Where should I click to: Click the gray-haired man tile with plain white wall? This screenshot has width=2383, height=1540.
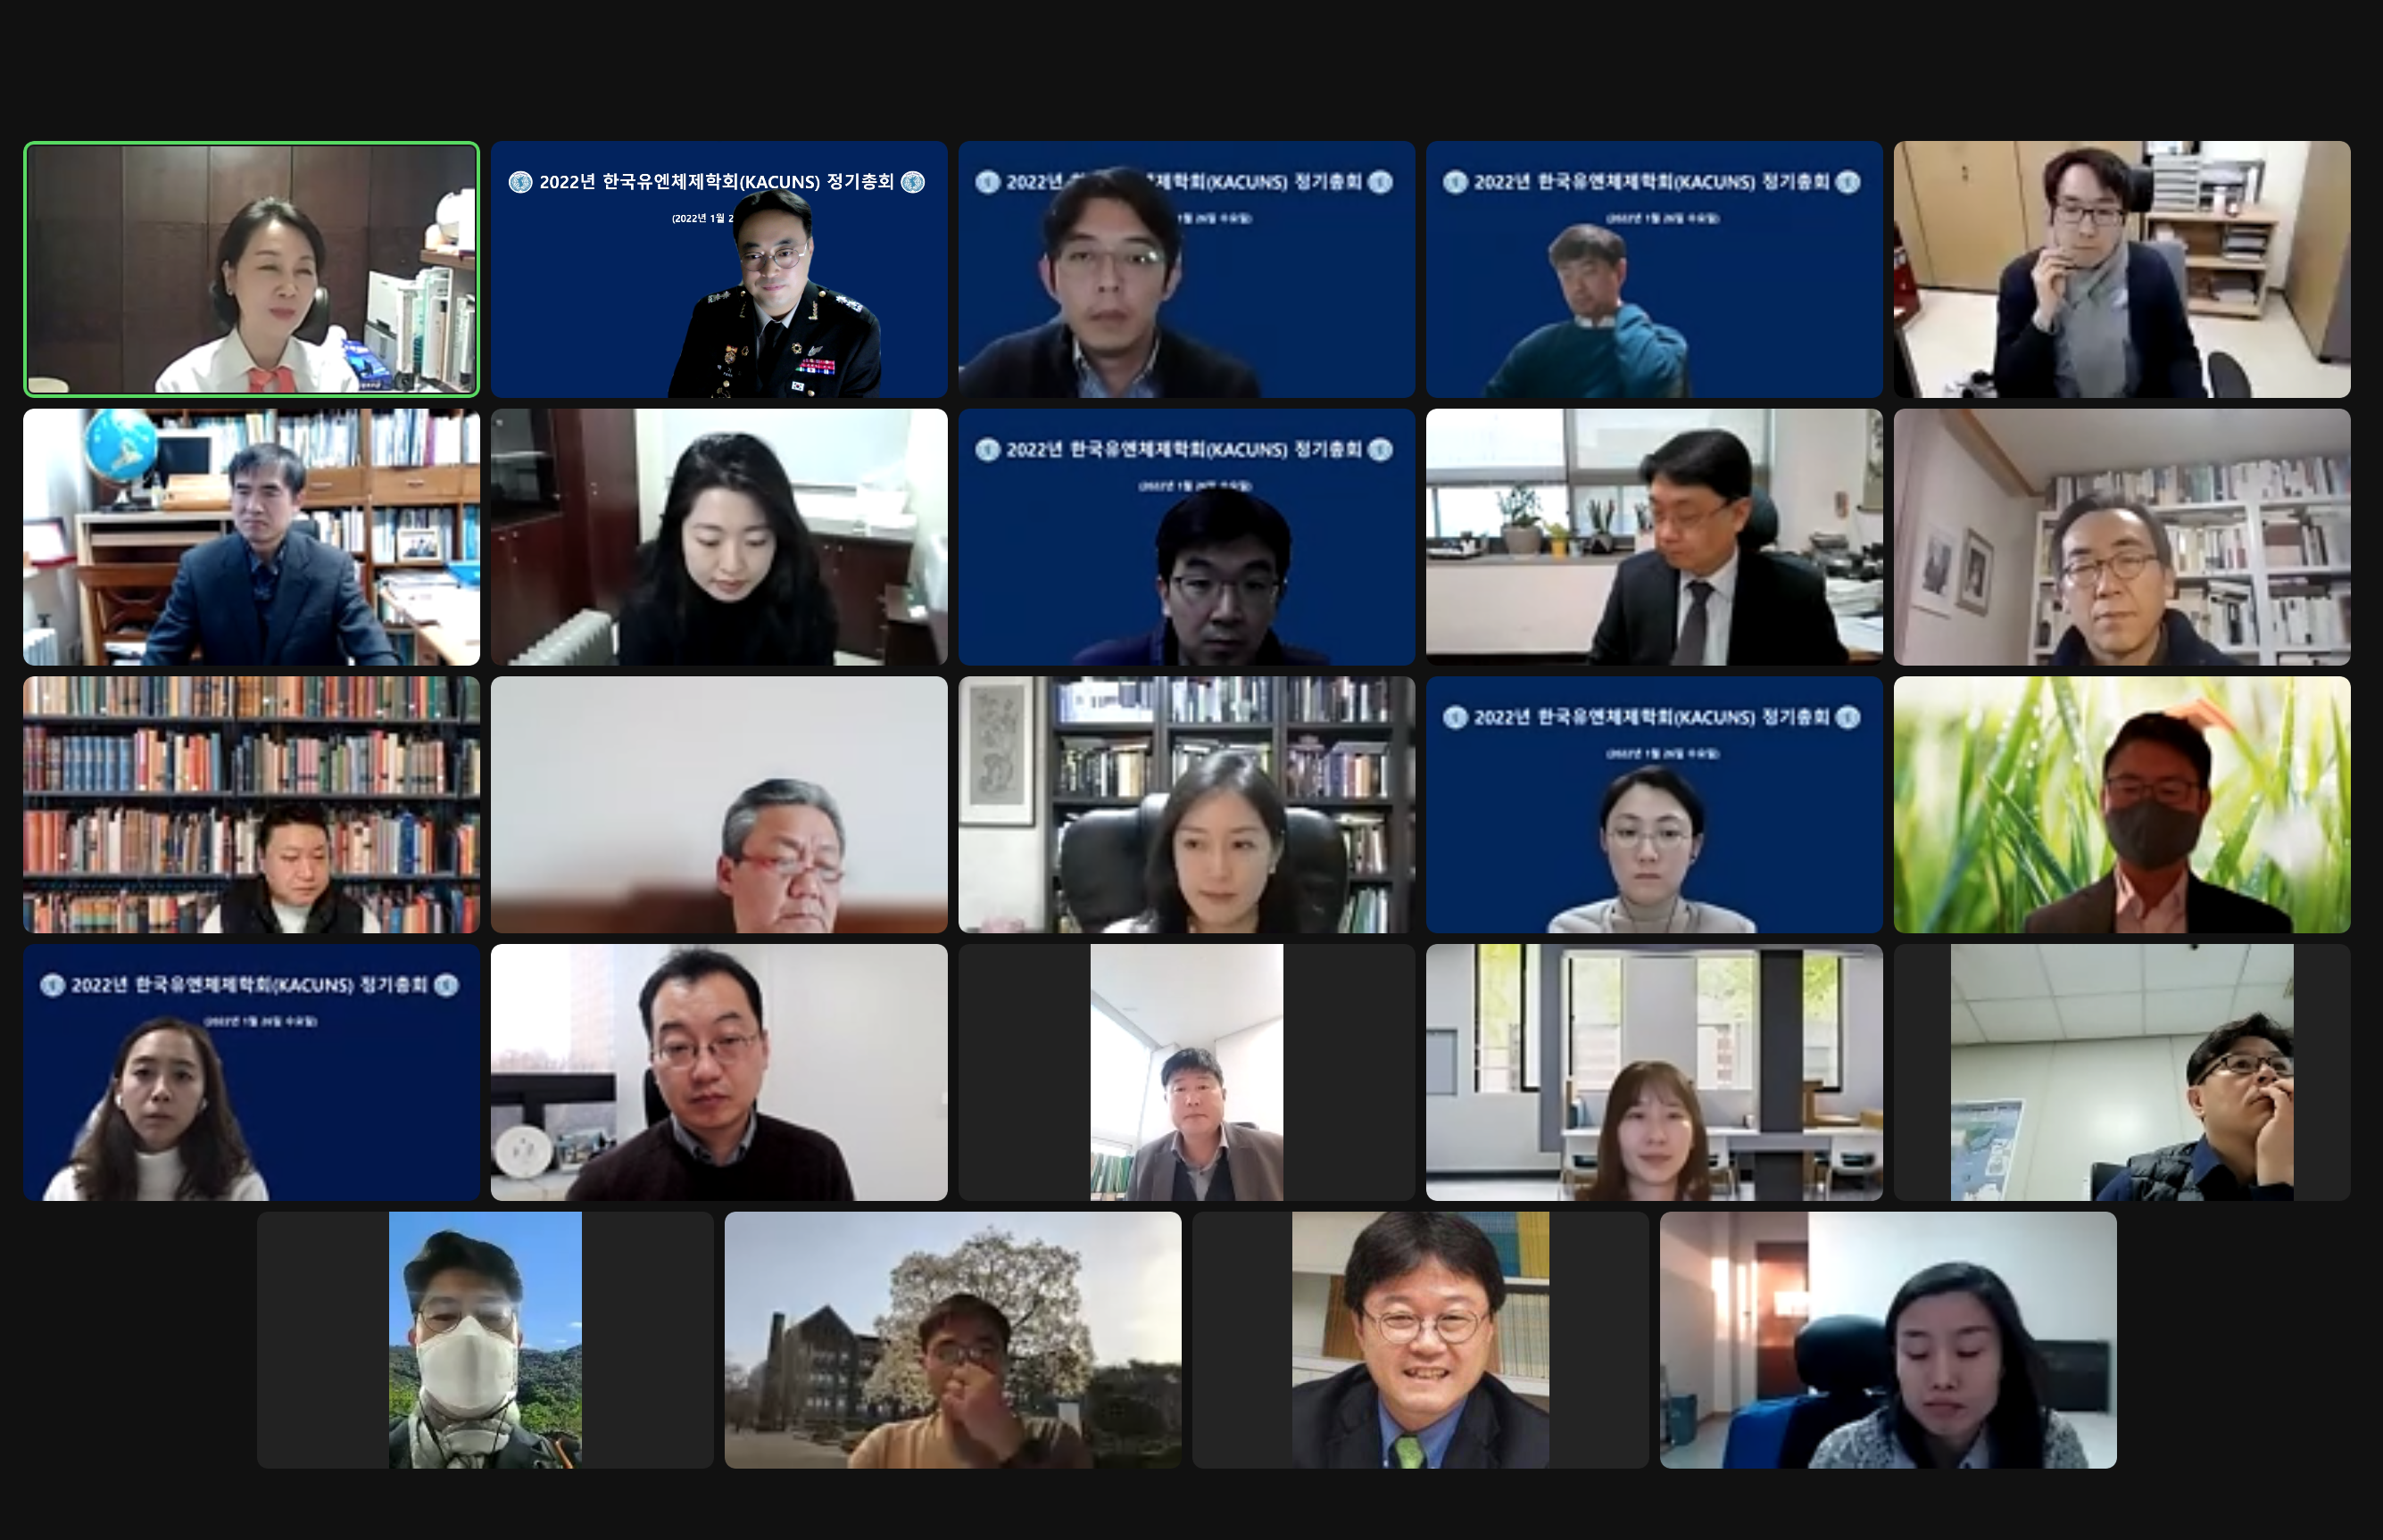click(x=718, y=805)
